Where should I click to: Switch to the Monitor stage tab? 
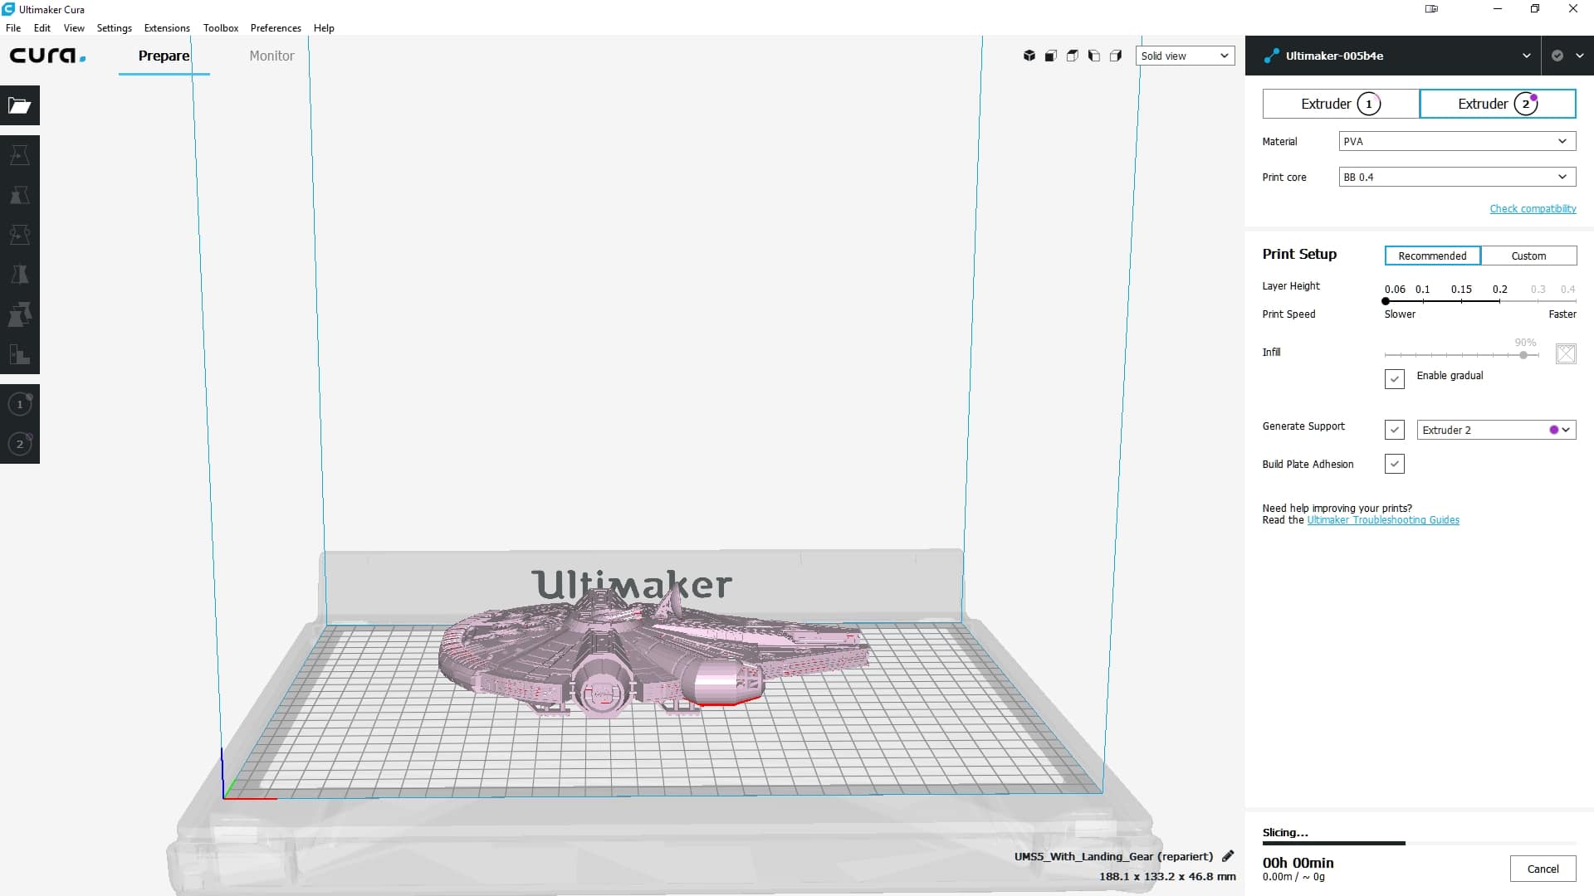click(271, 56)
